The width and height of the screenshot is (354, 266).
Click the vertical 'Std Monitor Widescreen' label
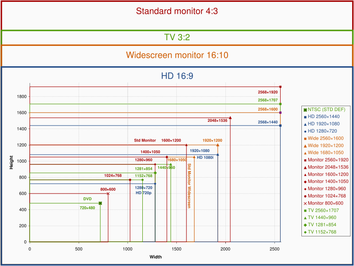(189, 186)
